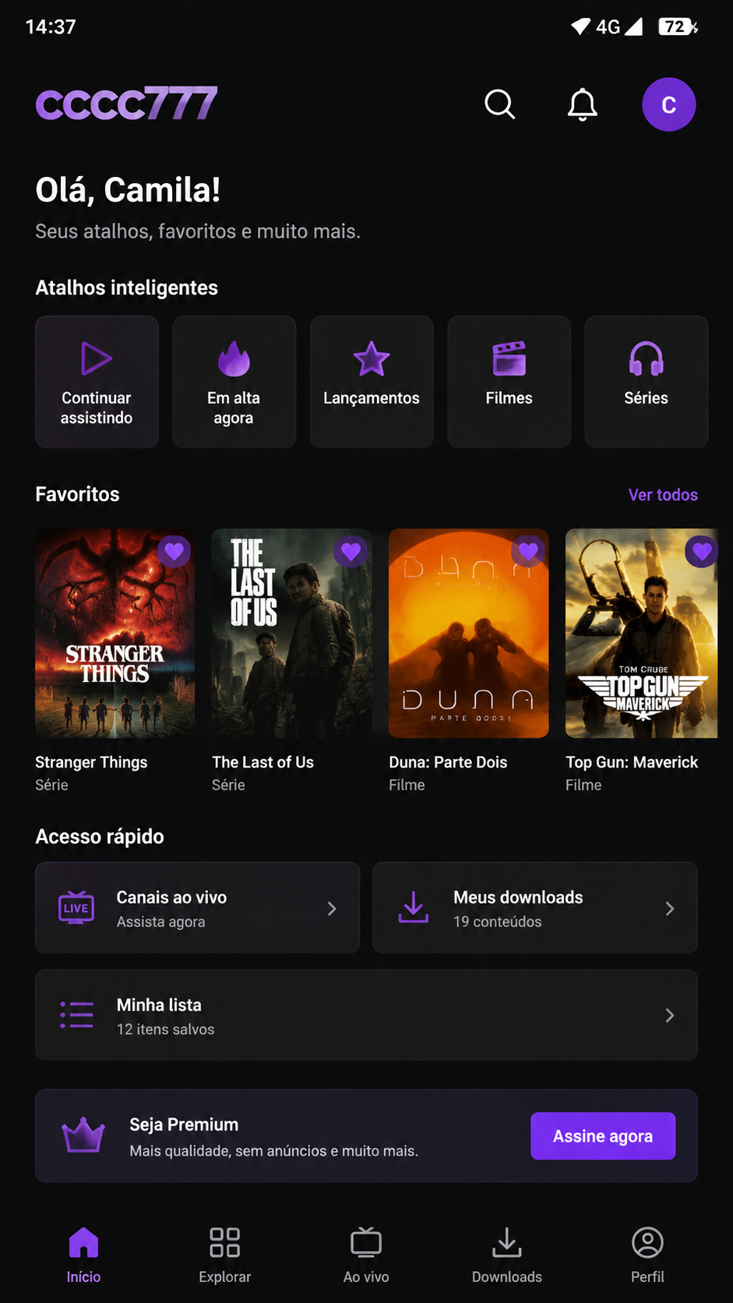This screenshot has width=733, height=1303.
Task: Toggle heart on The Last of Us
Action: [x=351, y=552]
